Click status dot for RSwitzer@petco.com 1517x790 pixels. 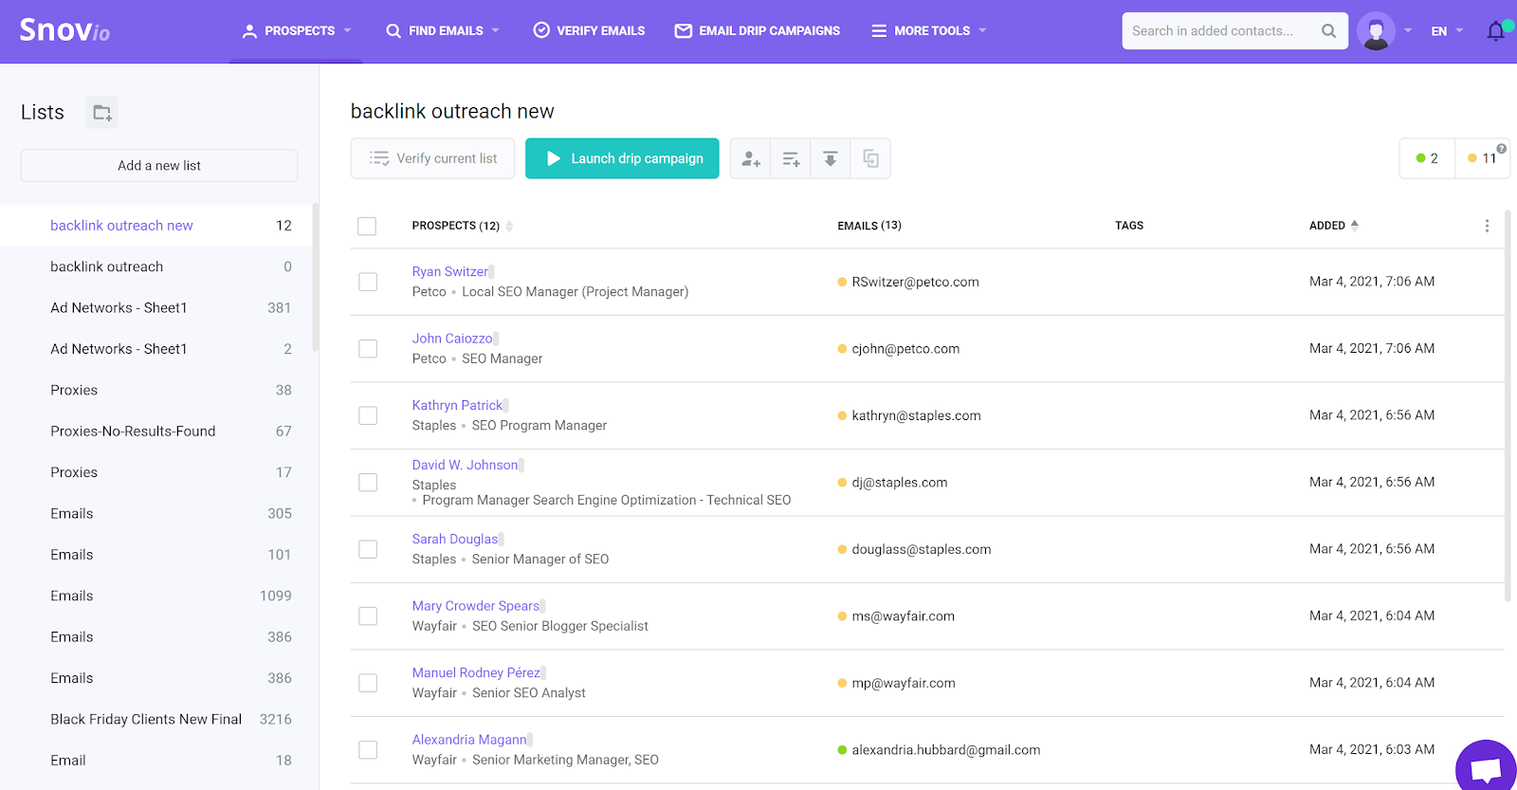point(842,282)
